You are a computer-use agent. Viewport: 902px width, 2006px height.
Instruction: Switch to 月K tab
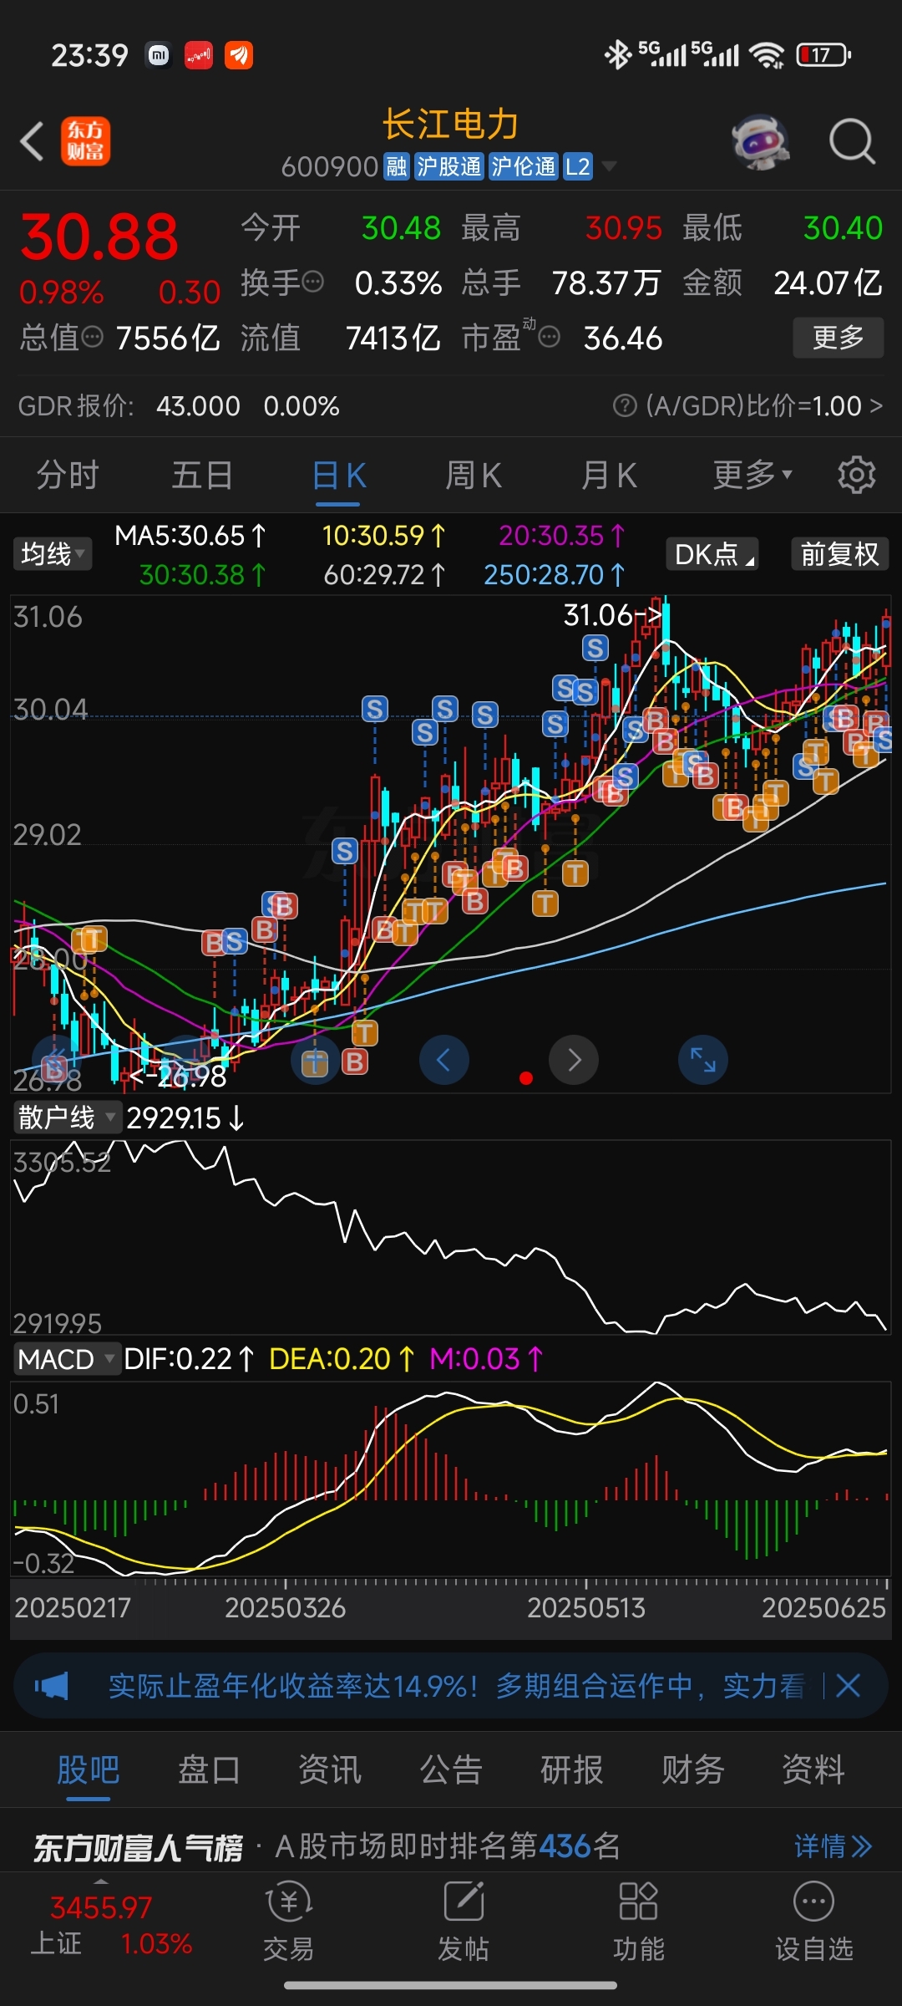609,476
